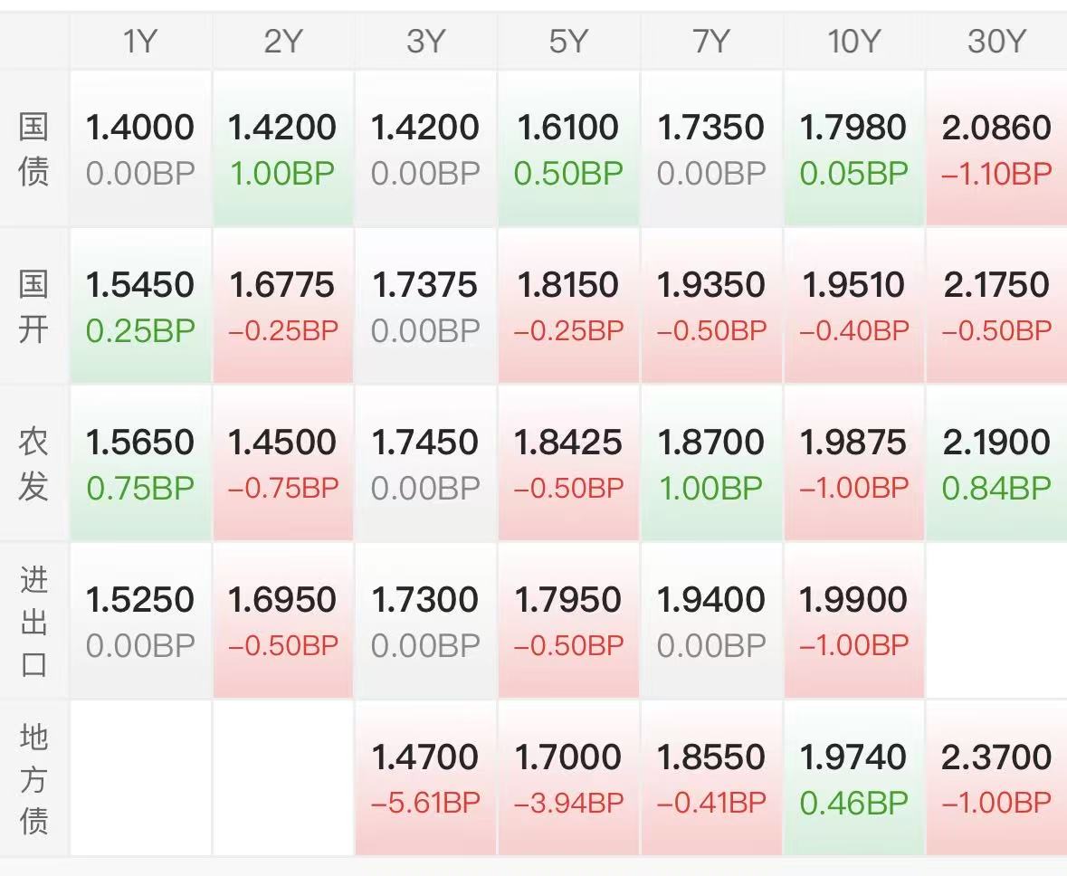Select the 地方债 row label
Image resolution: width=1067 pixels, height=876 pixels.
click(x=33, y=778)
